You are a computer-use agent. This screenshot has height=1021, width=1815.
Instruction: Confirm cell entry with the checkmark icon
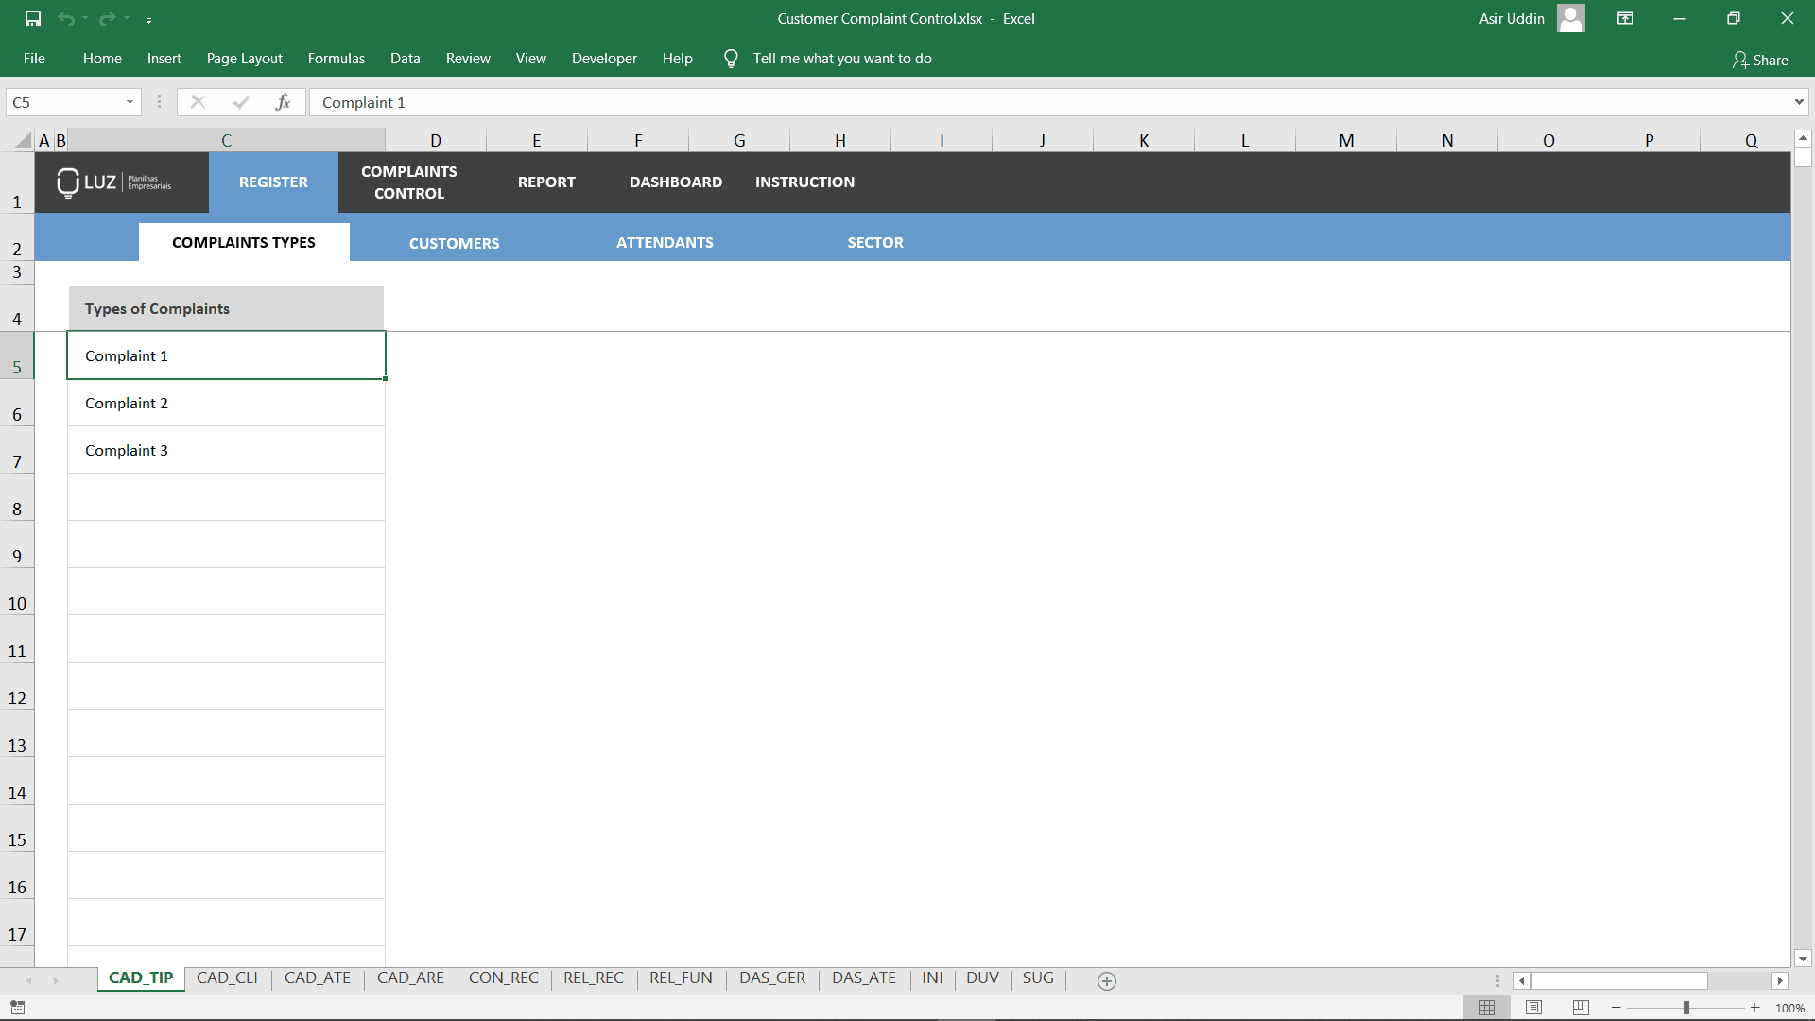click(x=241, y=102)
